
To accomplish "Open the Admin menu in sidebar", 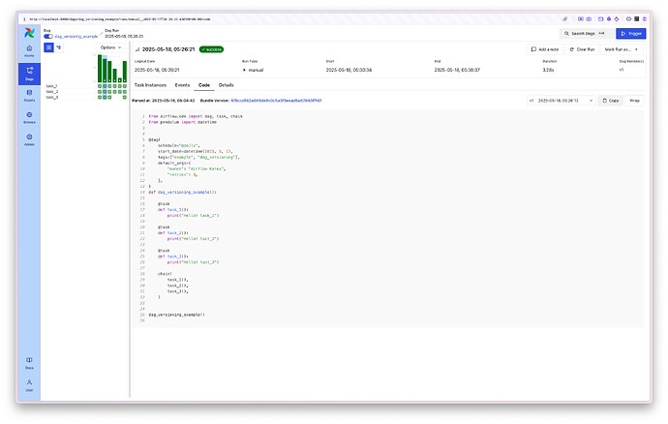I will (29, 138).
